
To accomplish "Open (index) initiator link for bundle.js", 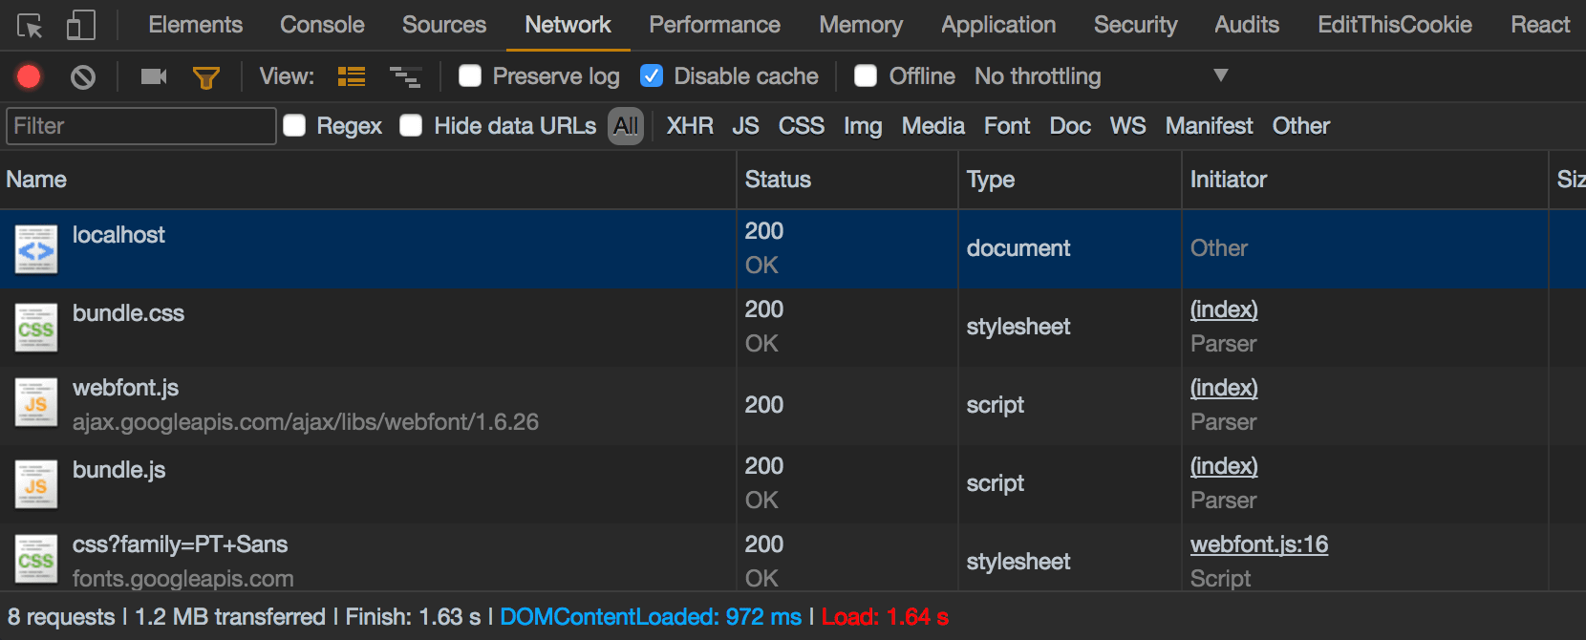I will (x=1224, y=466).
